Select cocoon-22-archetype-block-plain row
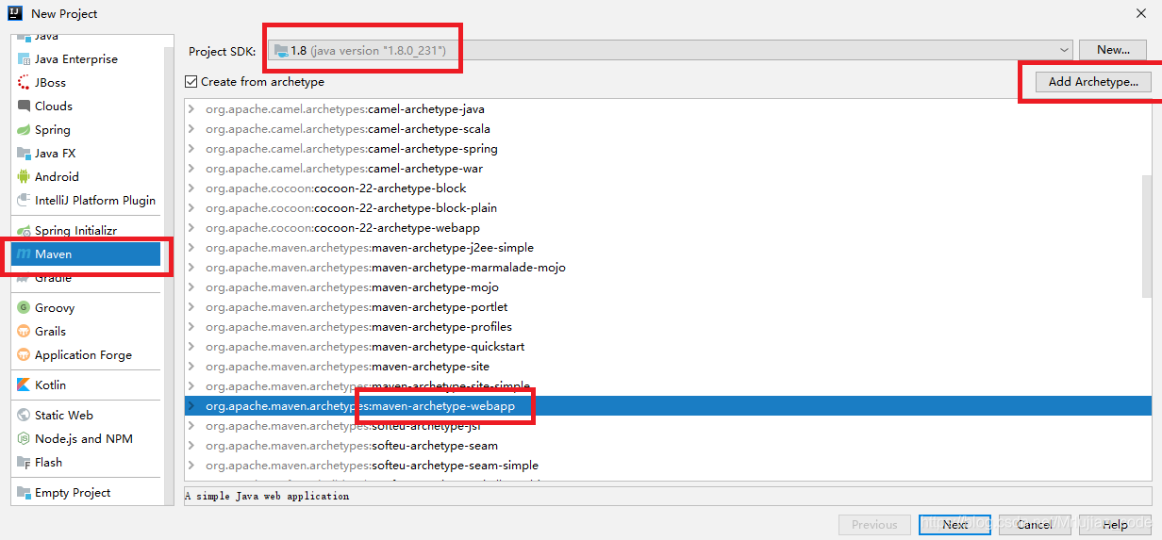 pyautogui.click(x=662, y=208)
